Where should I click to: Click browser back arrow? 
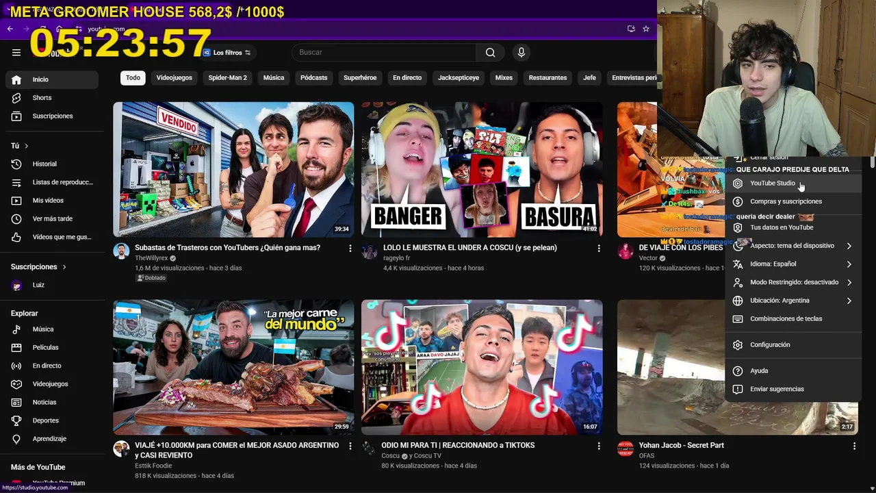tap(10, 29)
